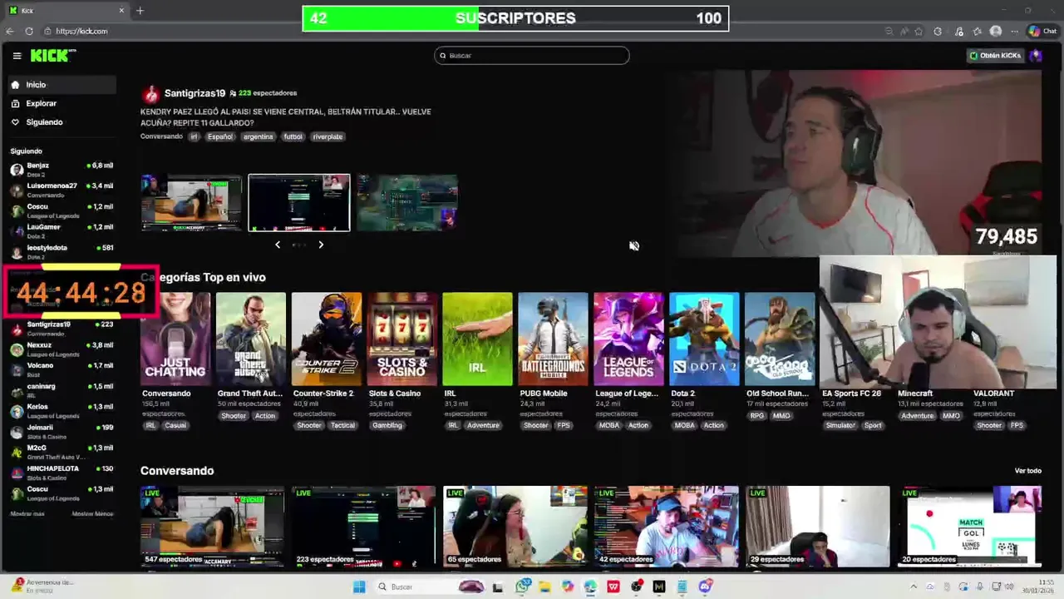
Task: Show previous featured stream arrow
Action: (x=278, y=245)
